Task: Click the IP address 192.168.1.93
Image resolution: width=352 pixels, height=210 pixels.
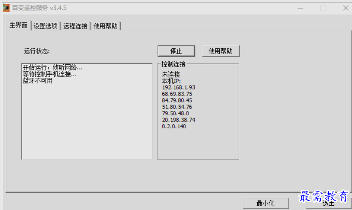Action: [x=179, y=87]
